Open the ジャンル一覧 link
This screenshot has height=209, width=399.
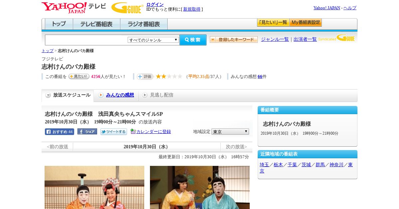point(275,39)
